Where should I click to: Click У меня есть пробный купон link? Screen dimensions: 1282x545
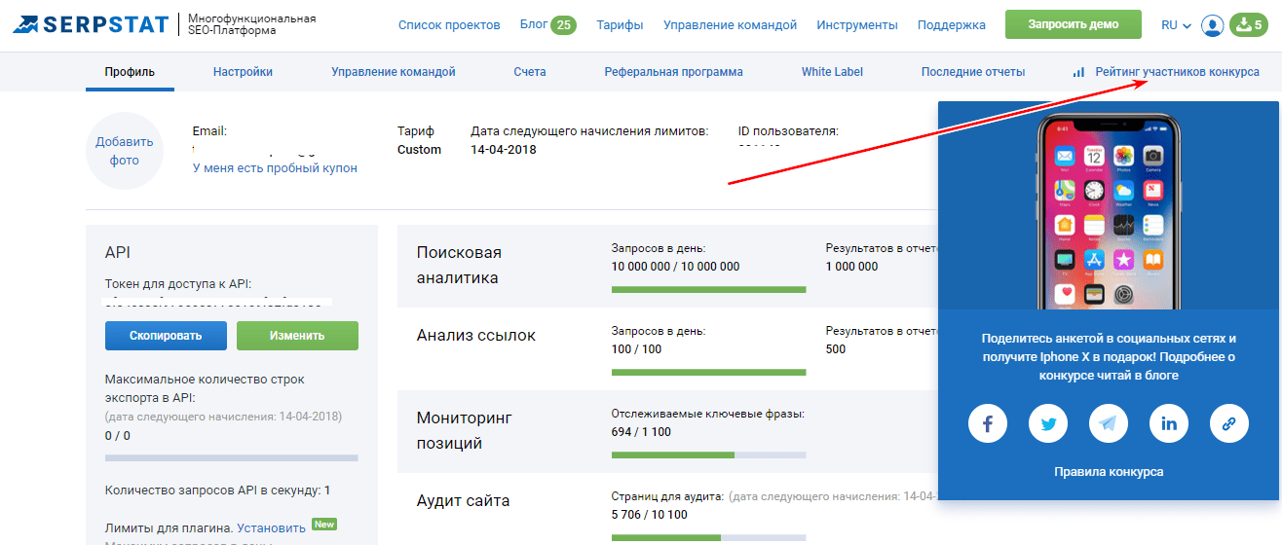275,168
